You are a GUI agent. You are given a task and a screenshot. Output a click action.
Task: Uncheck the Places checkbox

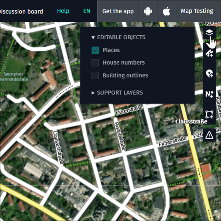[x=95, y=50]
